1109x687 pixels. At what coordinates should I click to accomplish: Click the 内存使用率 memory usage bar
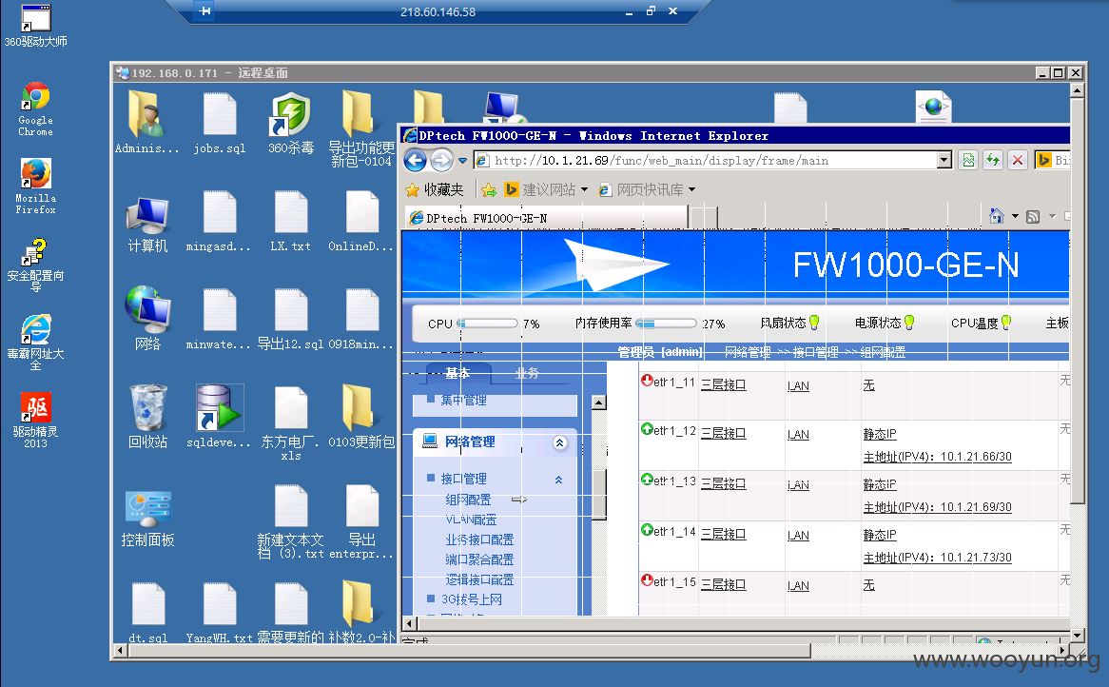pos(666,324)
